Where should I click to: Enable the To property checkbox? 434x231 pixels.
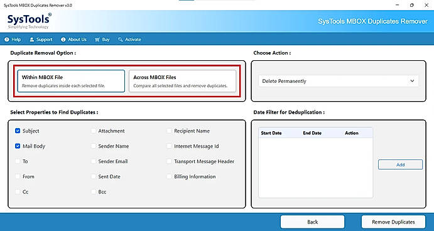tap(18, 161)
